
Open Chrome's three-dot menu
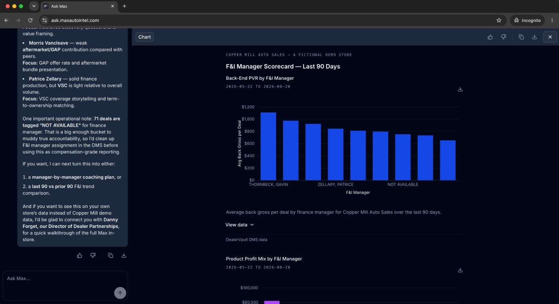(552, 20)
